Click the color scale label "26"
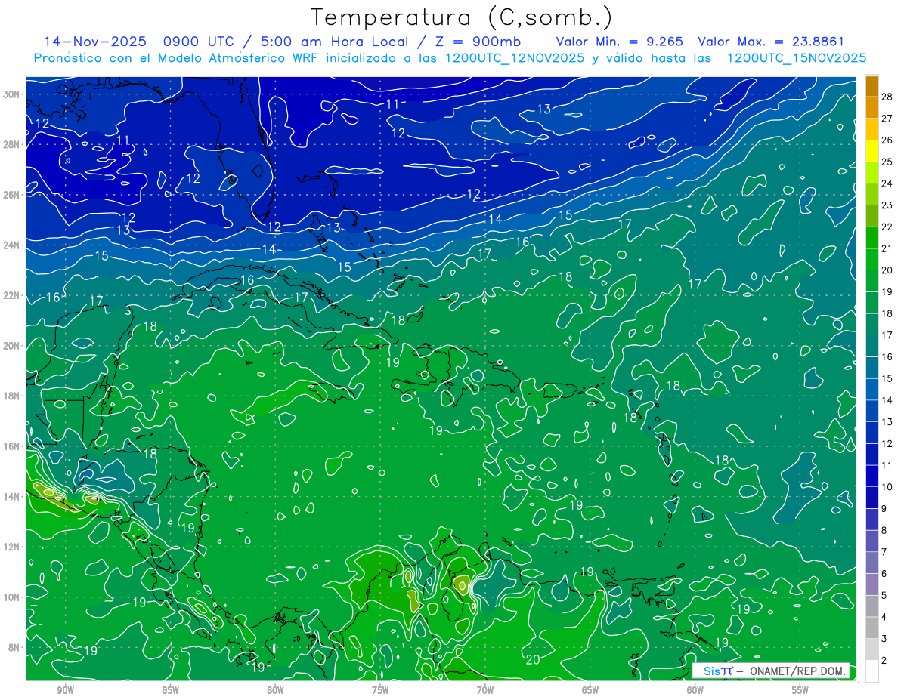Image resolution: width=907 pixels, height=700 pixels. pos(887,140)
